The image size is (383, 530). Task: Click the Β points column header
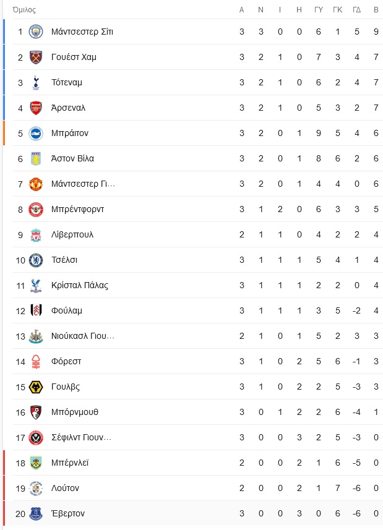coord(376,10)
